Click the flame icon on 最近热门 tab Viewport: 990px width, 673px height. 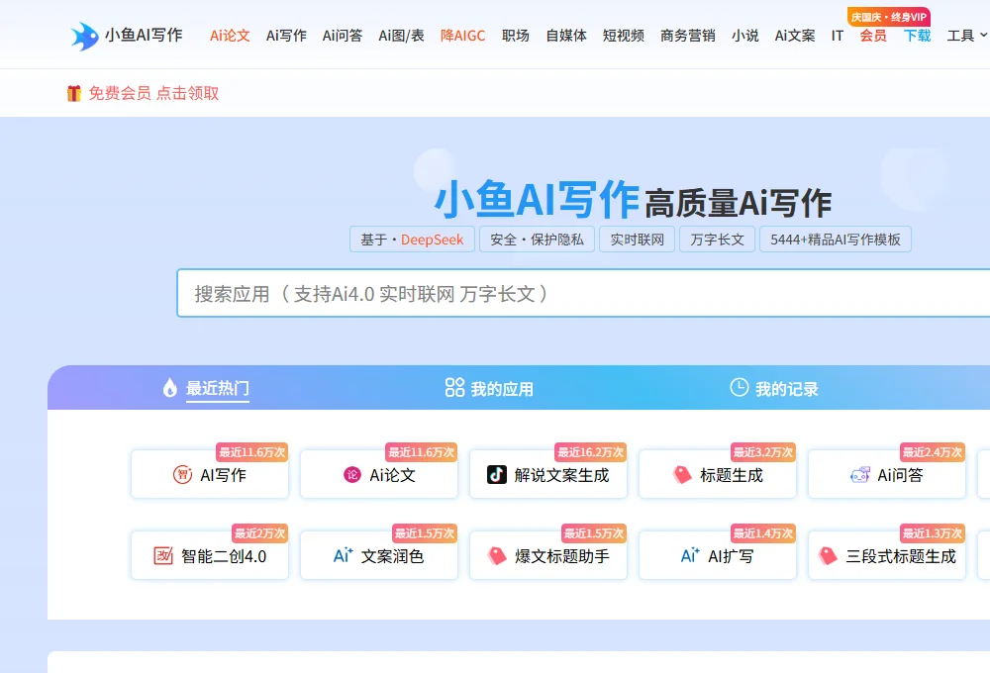click(170, 388)
